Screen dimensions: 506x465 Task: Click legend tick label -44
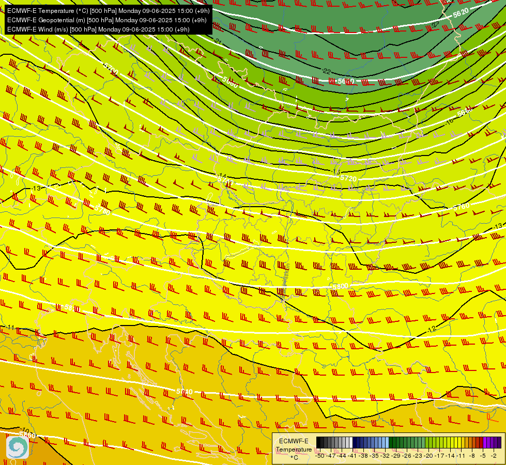tap(342, 456)
